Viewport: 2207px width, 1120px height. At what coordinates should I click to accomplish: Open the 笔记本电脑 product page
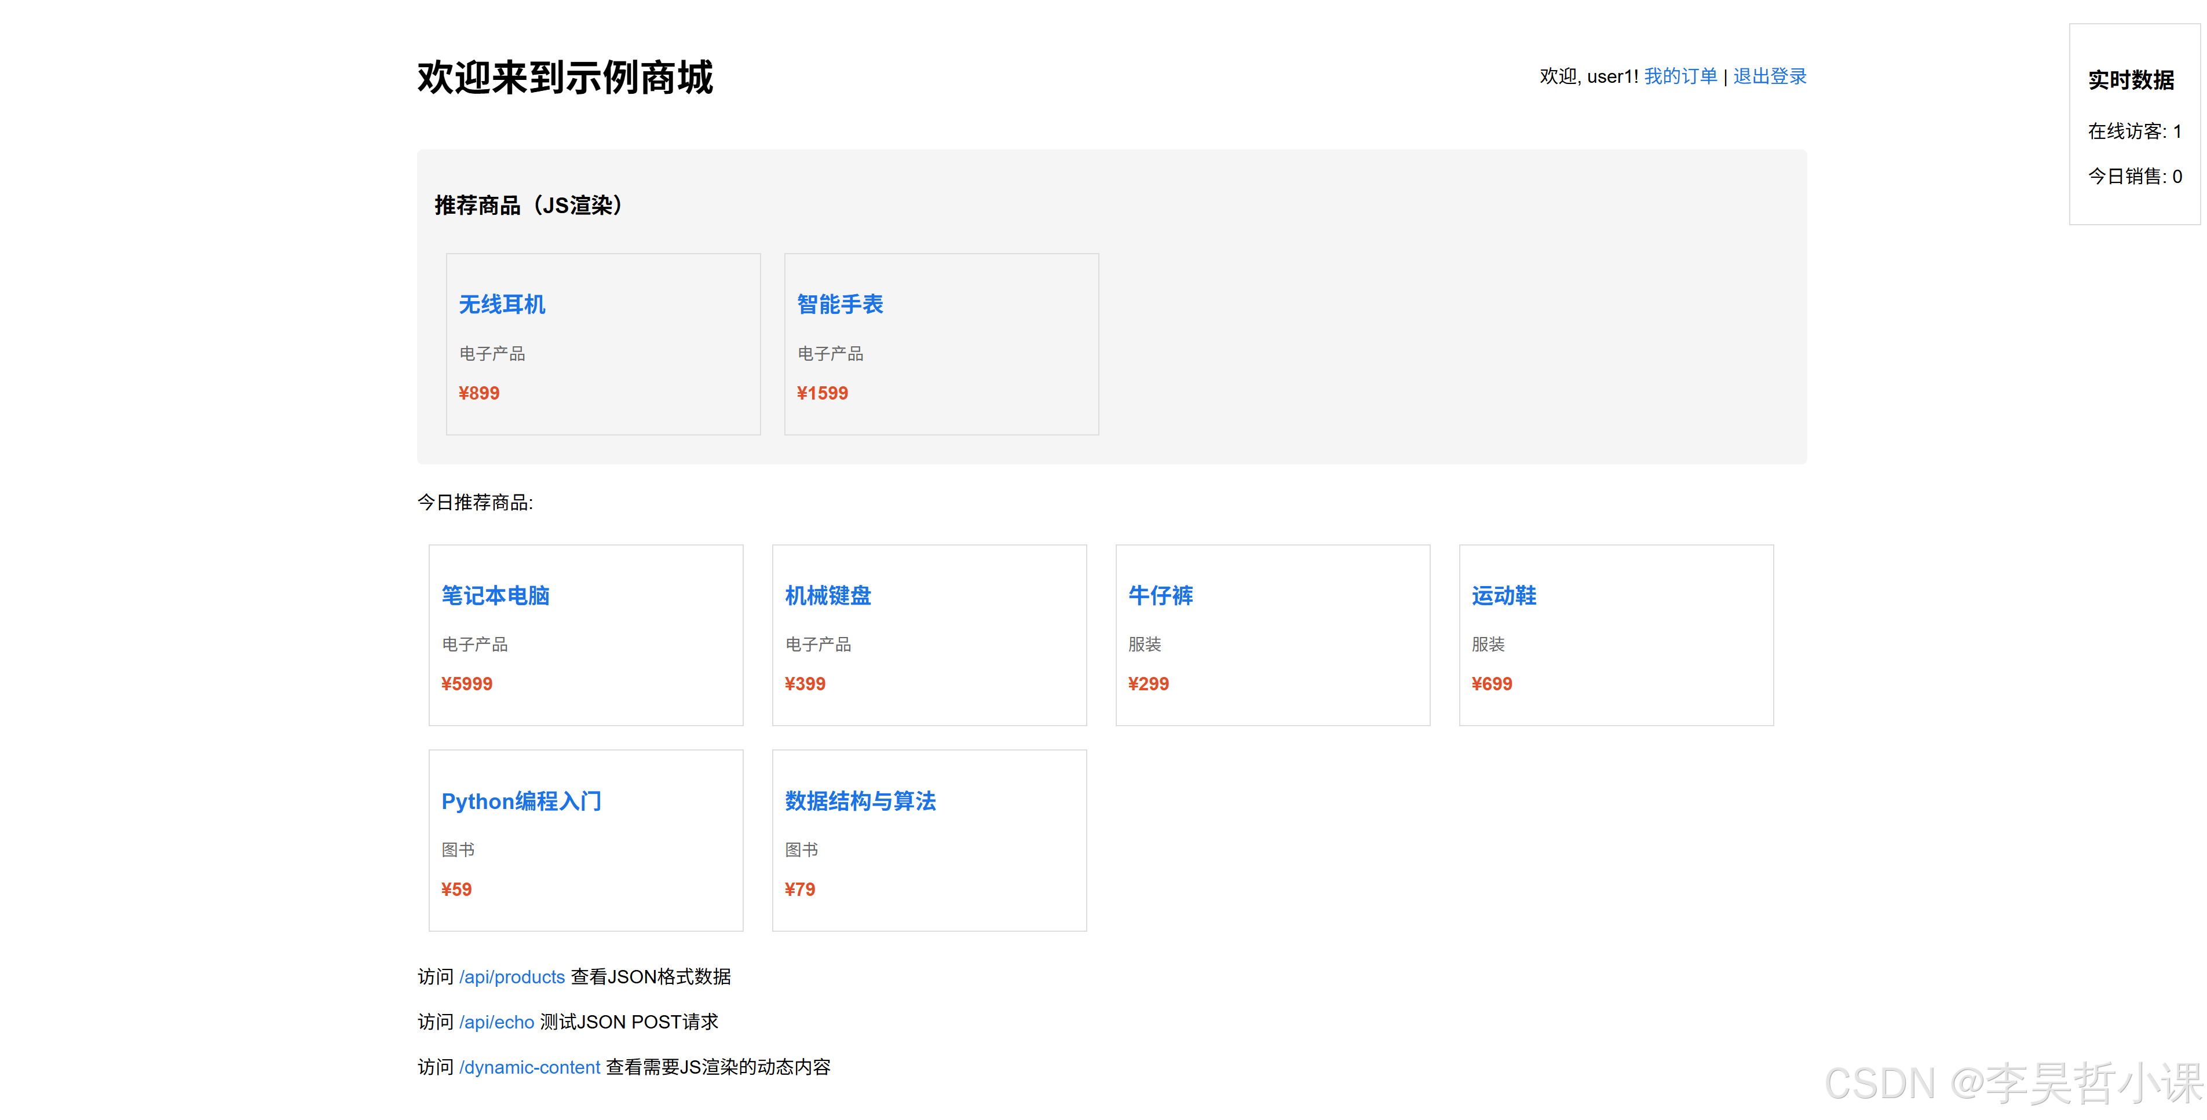click(x=496, y=596)
